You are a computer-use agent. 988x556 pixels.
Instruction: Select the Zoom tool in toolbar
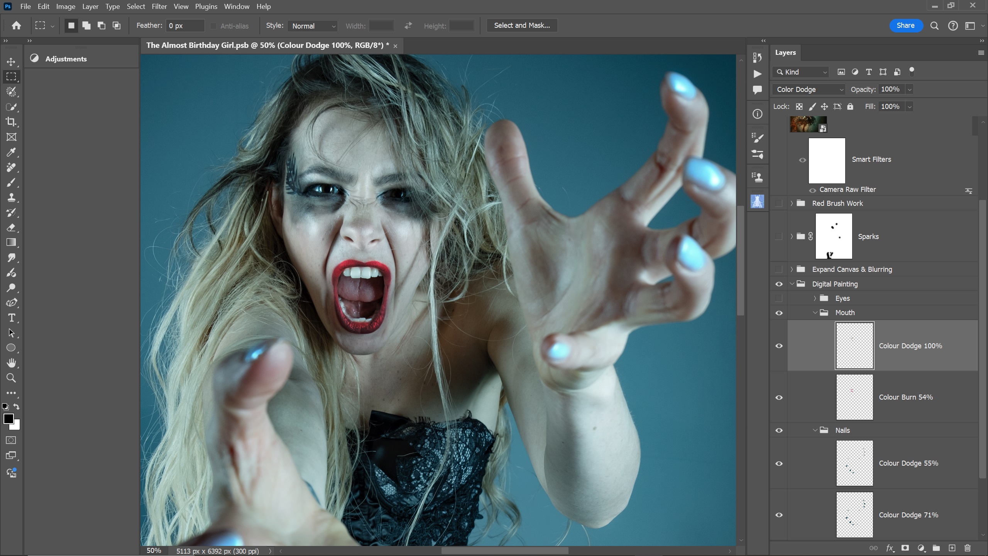click(11, 378)
